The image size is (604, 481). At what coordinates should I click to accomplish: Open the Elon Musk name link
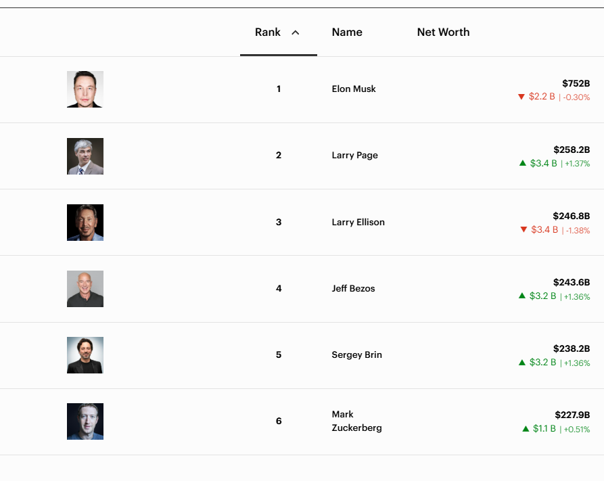click(354, 89)
